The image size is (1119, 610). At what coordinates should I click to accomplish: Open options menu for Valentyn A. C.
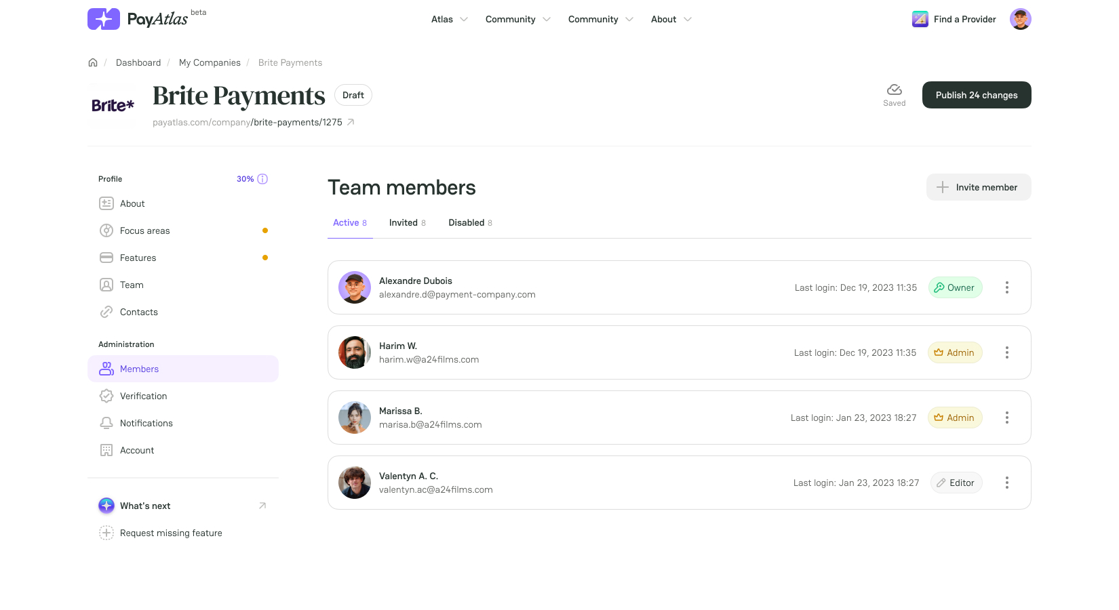coord(1007,483)
